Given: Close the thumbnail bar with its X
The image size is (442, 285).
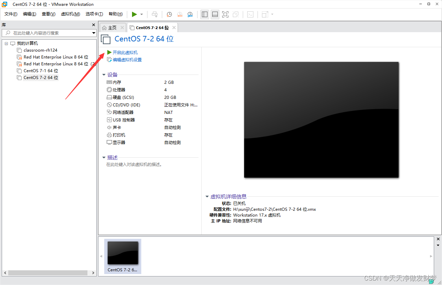Looking at the screenshot, I should 438,239.
